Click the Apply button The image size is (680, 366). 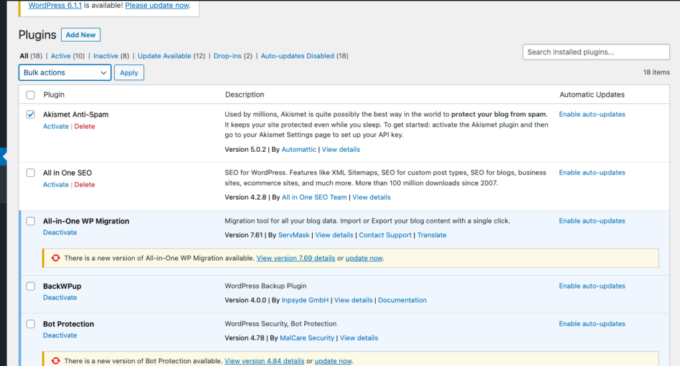(129, 72)
